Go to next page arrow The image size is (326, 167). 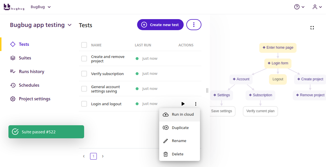click(x=103, y=156)
